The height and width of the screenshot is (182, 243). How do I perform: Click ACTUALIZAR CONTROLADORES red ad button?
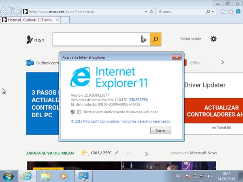pos(213,111)
